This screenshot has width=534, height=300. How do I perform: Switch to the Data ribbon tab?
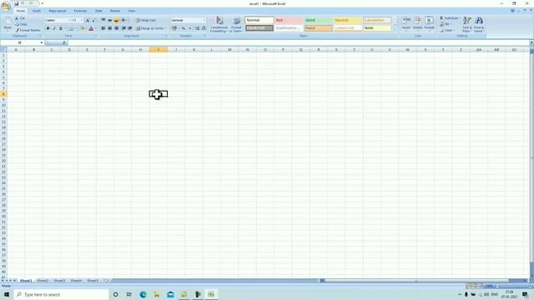(x=98, y=11)
